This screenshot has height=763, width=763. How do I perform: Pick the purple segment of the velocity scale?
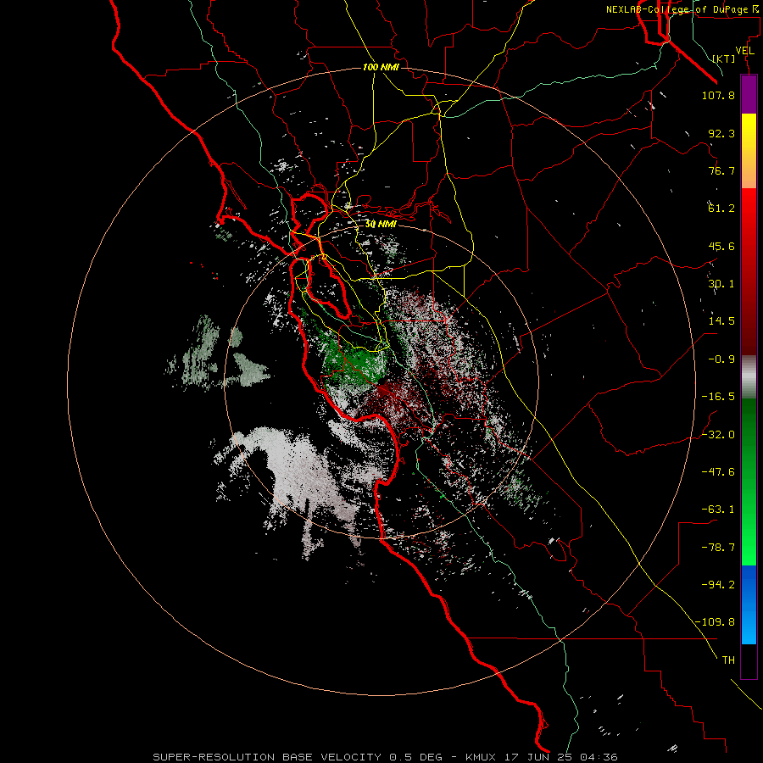click(x=749, y=95)
